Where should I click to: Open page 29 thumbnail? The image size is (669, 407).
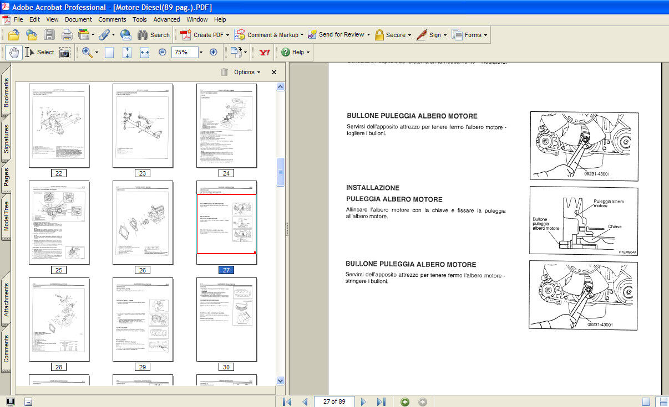143,320
